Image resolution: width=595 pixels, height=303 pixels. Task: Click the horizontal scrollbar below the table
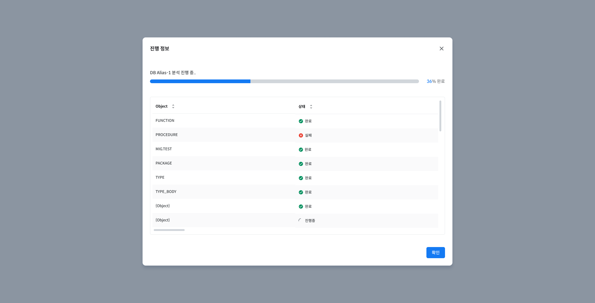click(169, 230)
